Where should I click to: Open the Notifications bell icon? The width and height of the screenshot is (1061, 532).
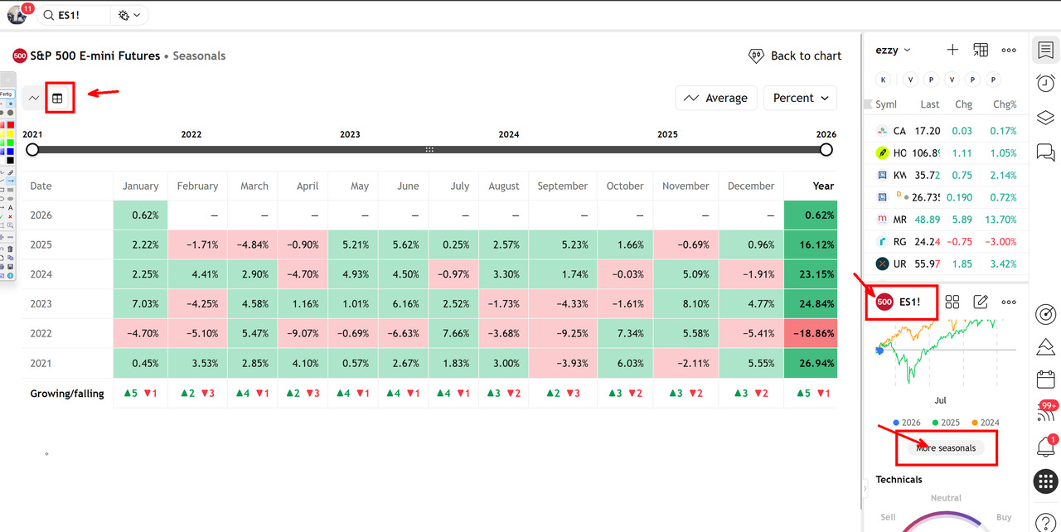(1045, 447)
